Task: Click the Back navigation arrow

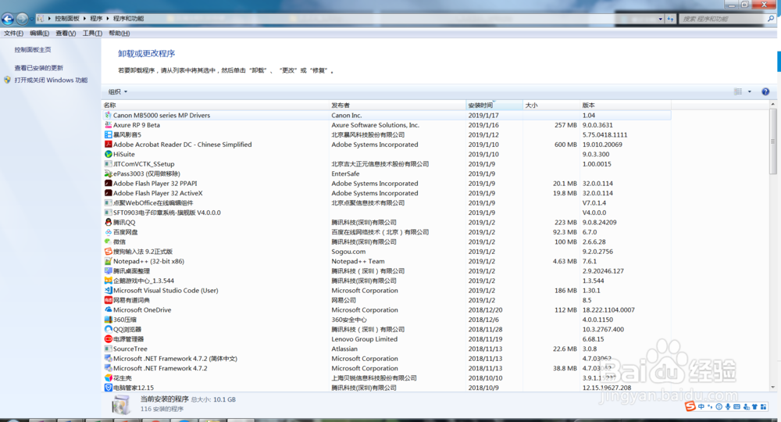Action: (8, 19)
